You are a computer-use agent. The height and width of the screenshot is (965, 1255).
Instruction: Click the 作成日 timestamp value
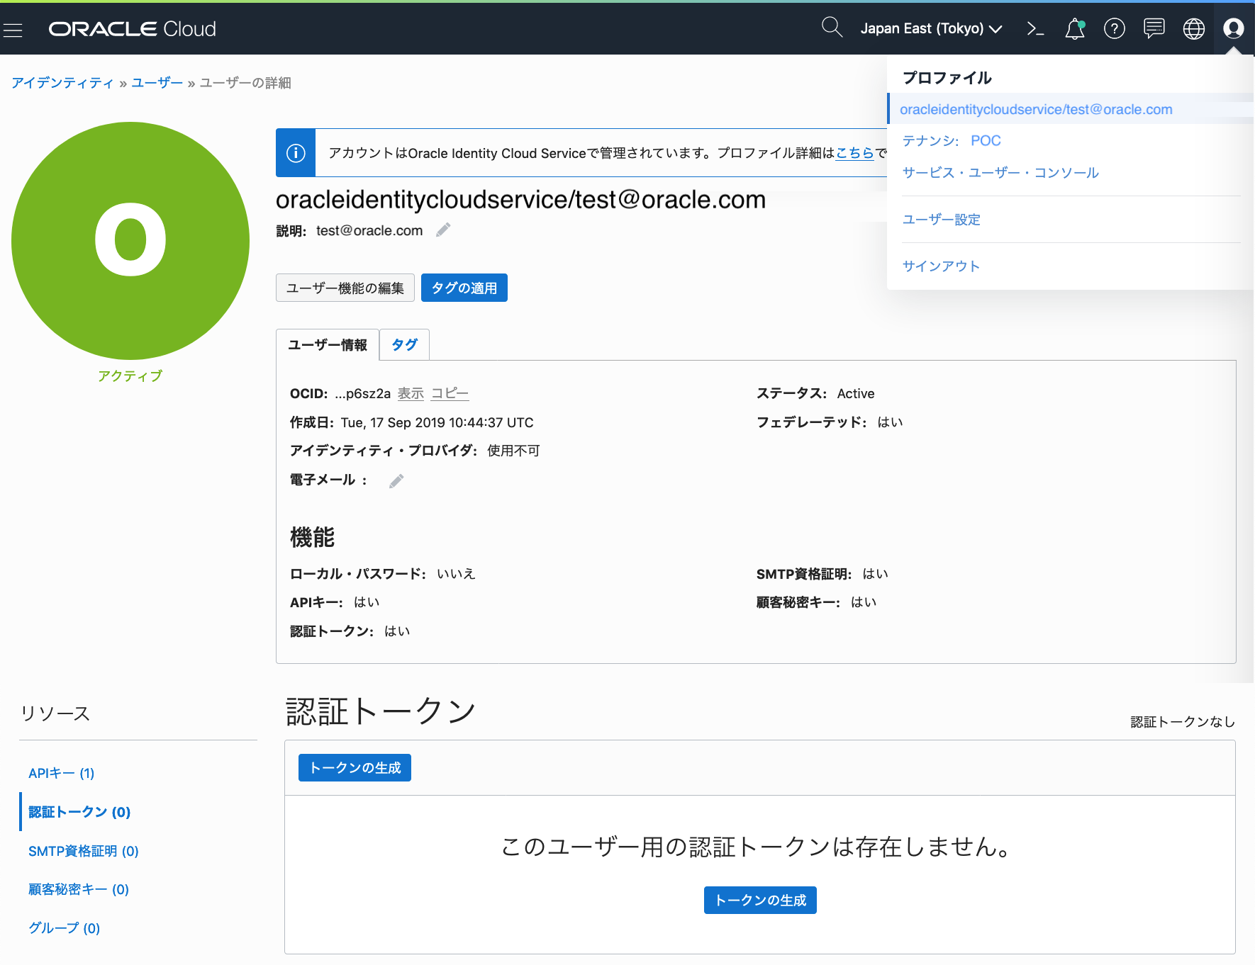point(437,423)
